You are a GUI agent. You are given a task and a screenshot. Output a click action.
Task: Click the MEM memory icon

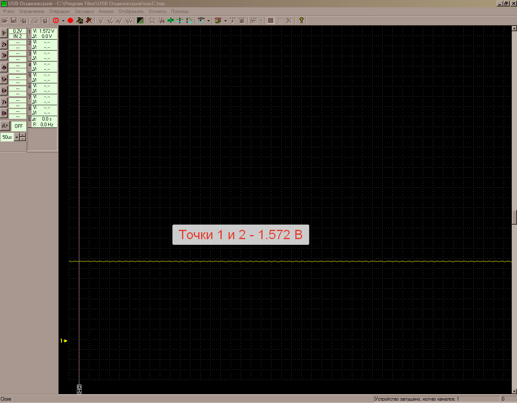tap(201, 20)
